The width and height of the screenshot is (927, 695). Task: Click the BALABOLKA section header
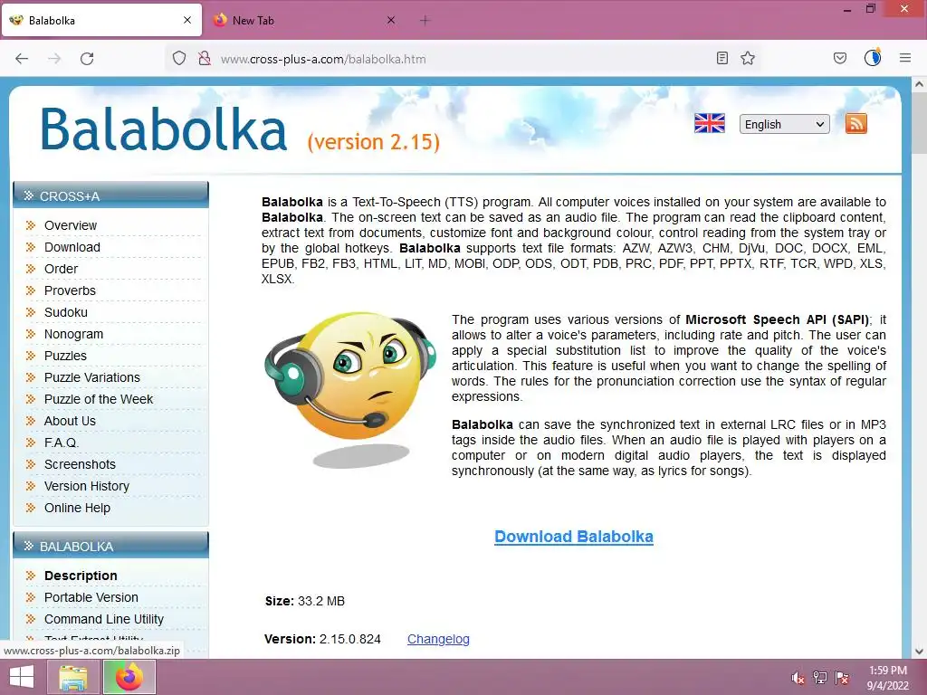[x=110, y=546]
